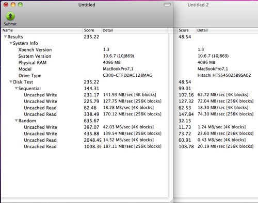Select the Sequential row label

29,89
